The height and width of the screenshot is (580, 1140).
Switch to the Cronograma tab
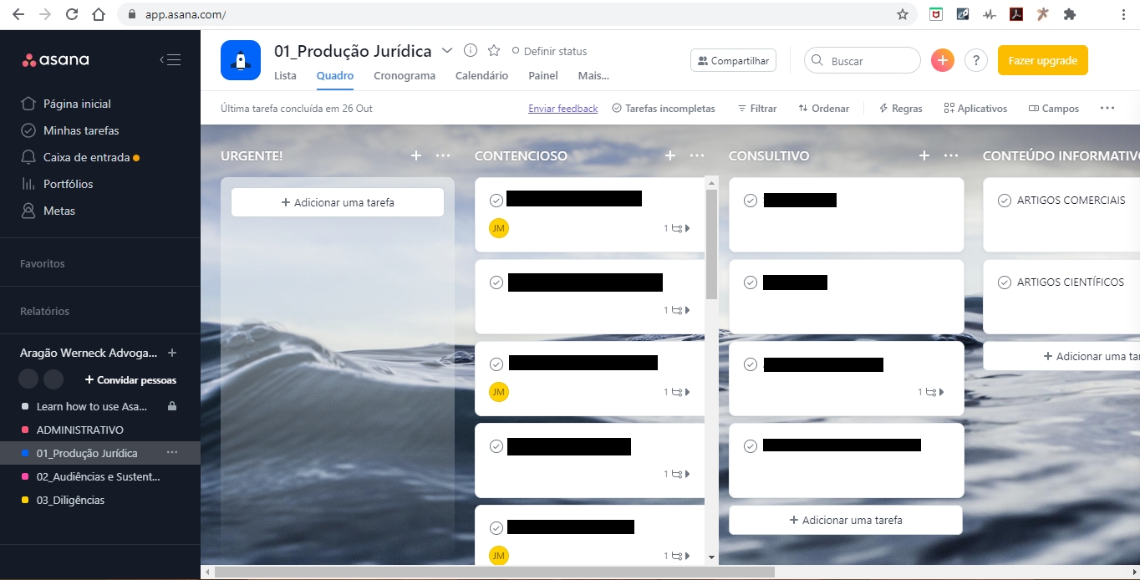click(404, 75)
